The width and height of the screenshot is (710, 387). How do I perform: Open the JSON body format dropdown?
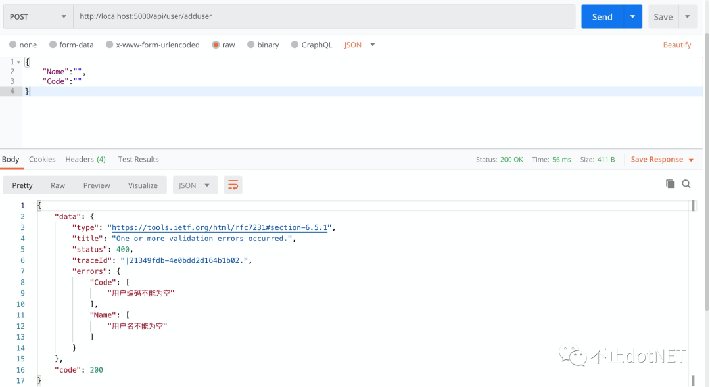point(360,45)
